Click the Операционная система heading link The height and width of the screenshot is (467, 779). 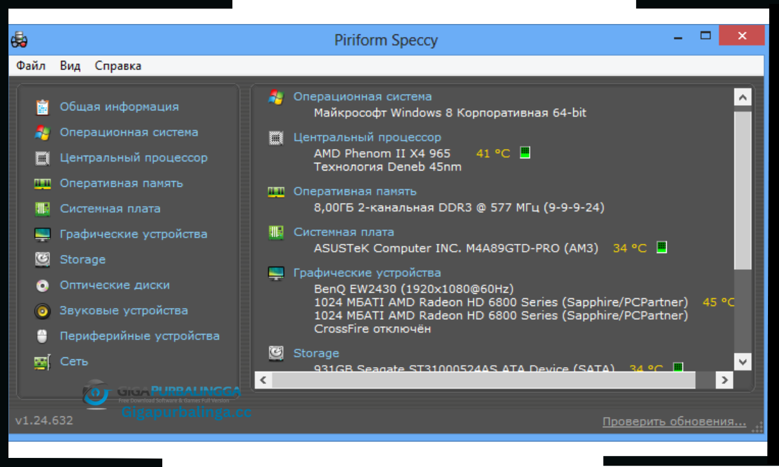(x=363, y=97)
